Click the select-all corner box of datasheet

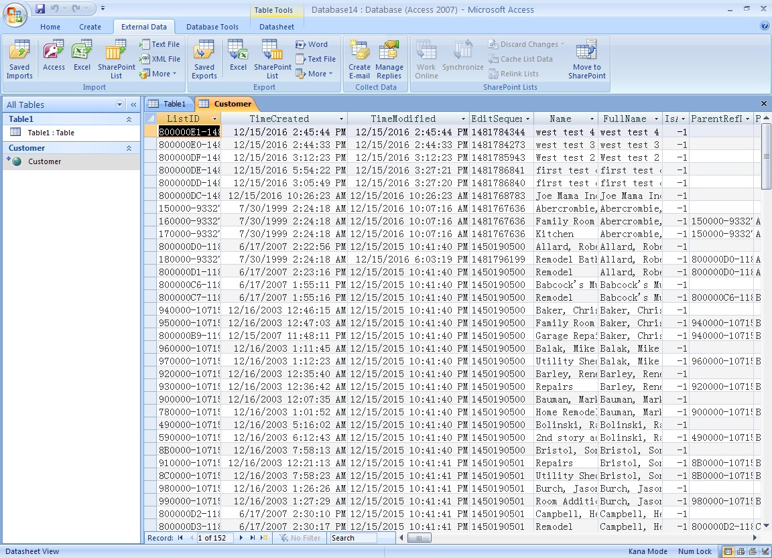[151, 119]
